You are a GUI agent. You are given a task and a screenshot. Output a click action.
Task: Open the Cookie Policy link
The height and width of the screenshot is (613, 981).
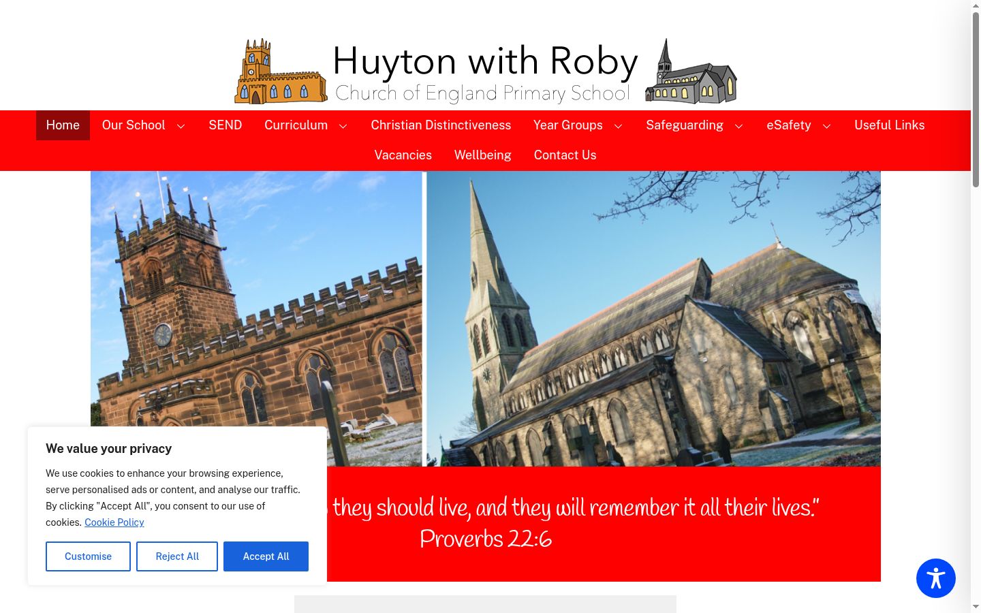tap(114, 522)
